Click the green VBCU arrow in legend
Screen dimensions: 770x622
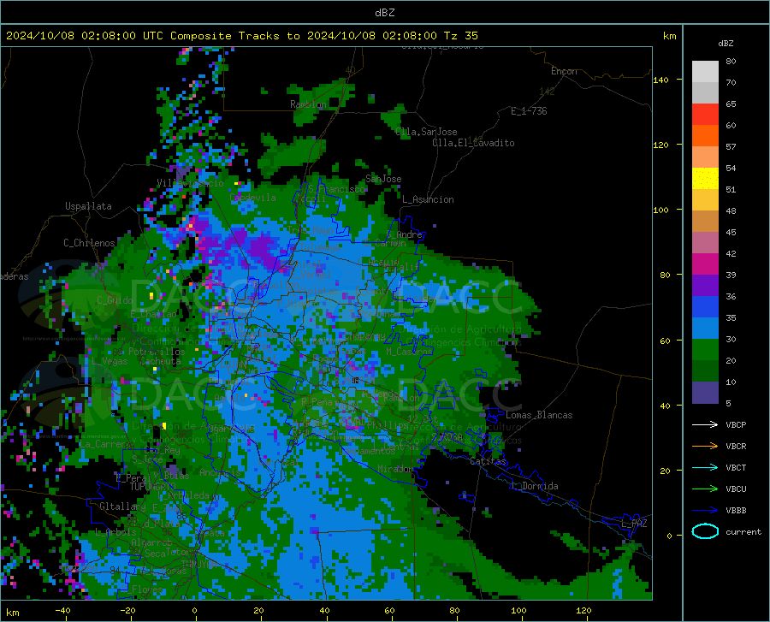click(705, 489)
